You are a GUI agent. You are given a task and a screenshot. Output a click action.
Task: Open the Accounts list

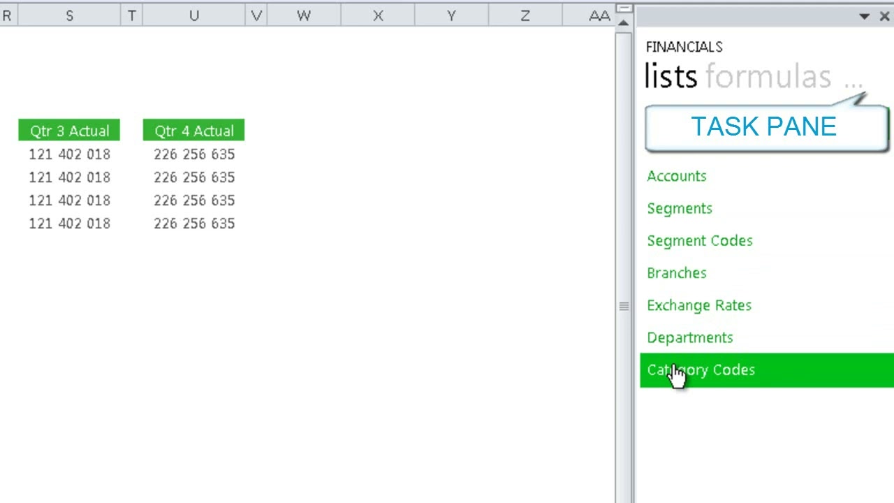pos(676,176)
